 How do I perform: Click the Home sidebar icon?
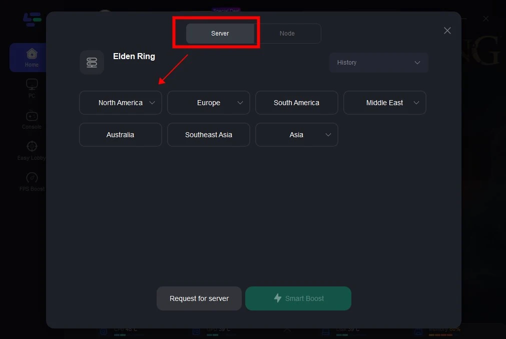32,54
